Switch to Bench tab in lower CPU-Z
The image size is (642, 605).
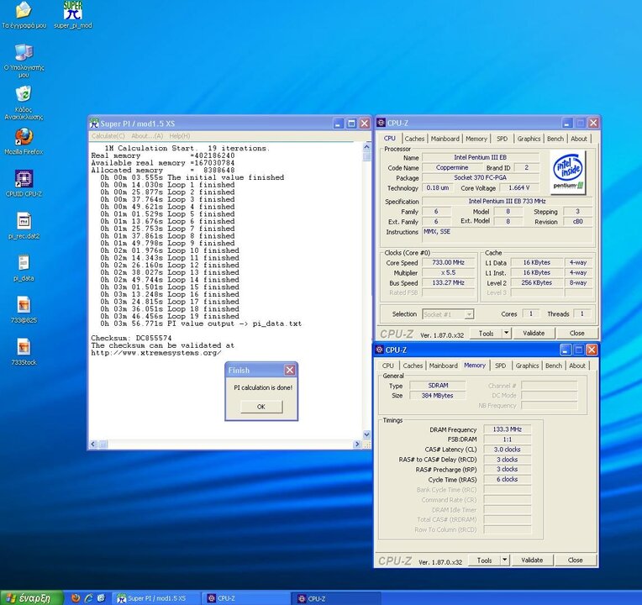[554, 366]
